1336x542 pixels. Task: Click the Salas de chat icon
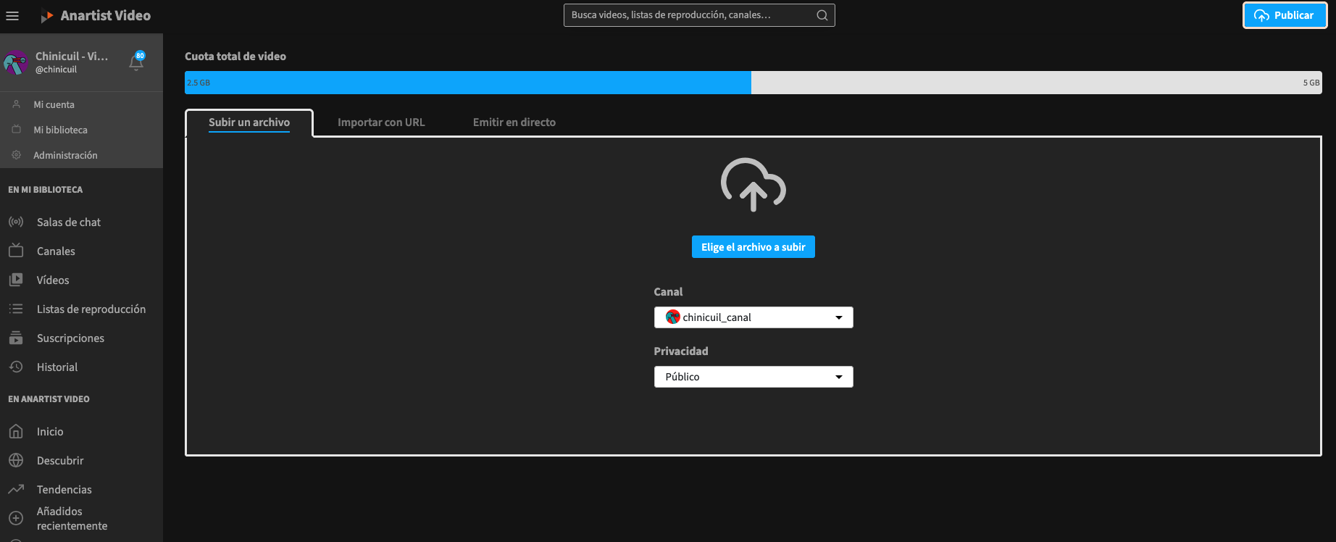(16, 222)
